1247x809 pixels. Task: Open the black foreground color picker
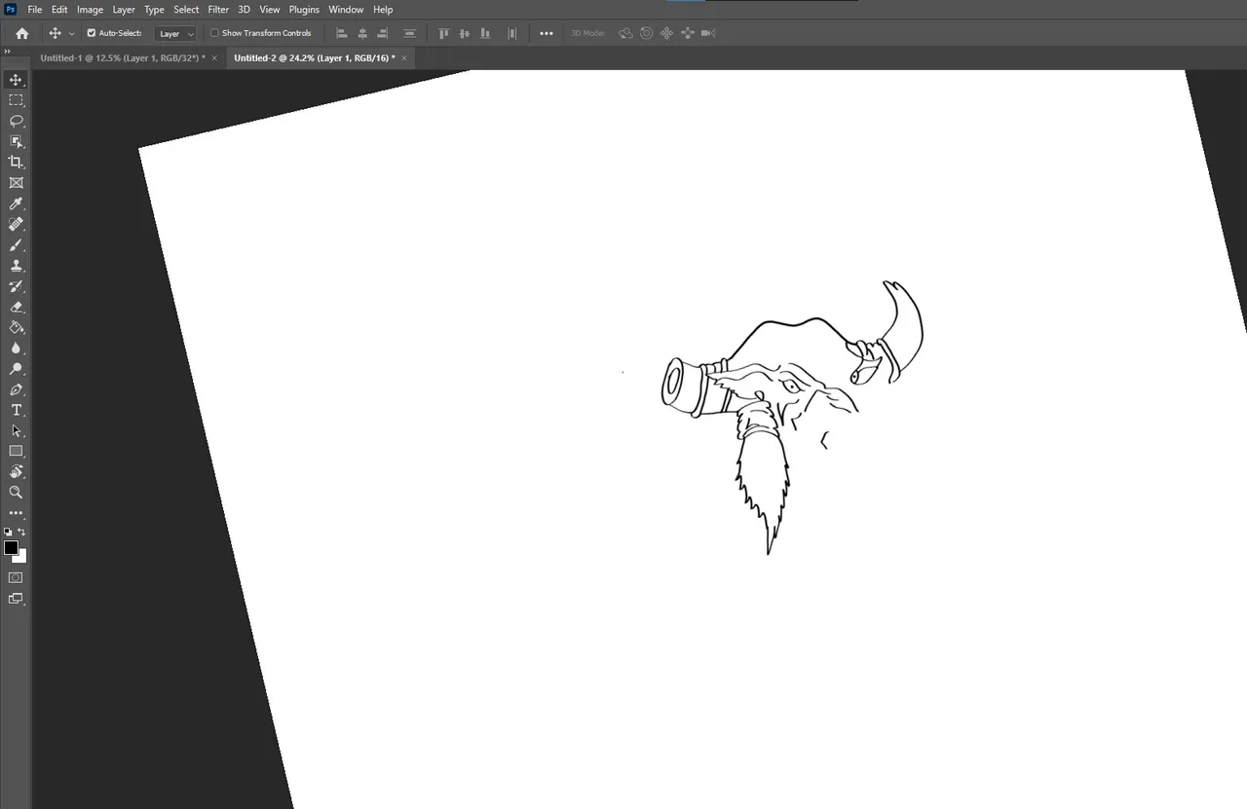pyautogui.click(x=11, y=547)
